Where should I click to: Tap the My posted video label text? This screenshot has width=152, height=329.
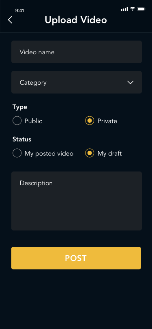click(49, 154)
